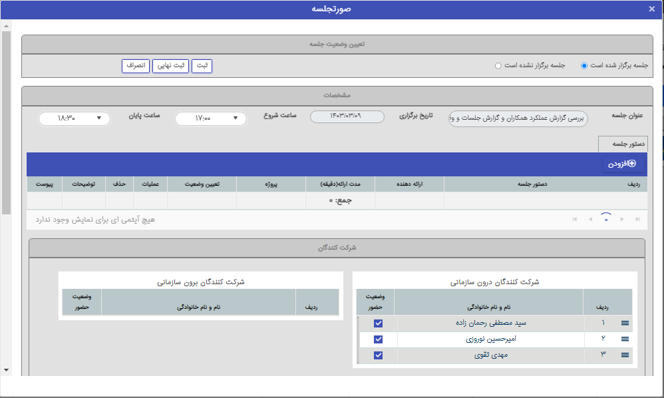The height and width of the screenshot is (398, 664).
Task: Open the row menu for مهدی تقوی
Action: pyautogui.click(x=624, y=355)
